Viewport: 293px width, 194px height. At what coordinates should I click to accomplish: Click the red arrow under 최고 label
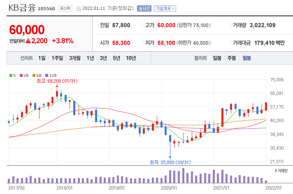[57, 86]
